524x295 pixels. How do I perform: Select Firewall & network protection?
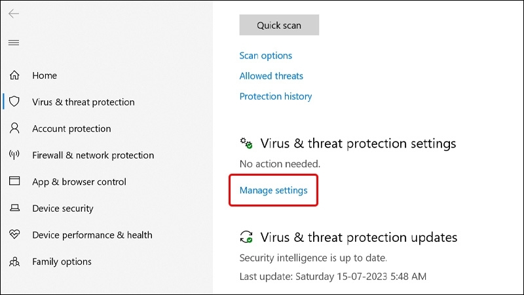[x=93, y=155]
